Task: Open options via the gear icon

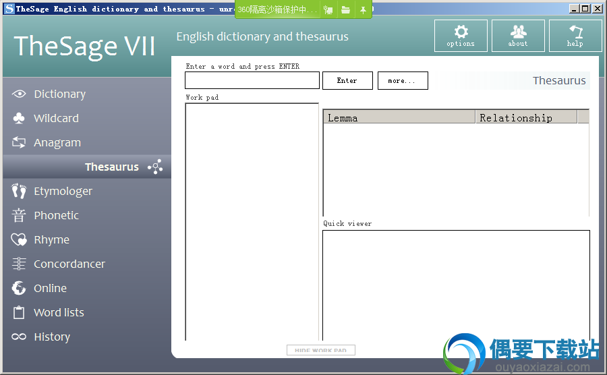Action: [461, 32]
